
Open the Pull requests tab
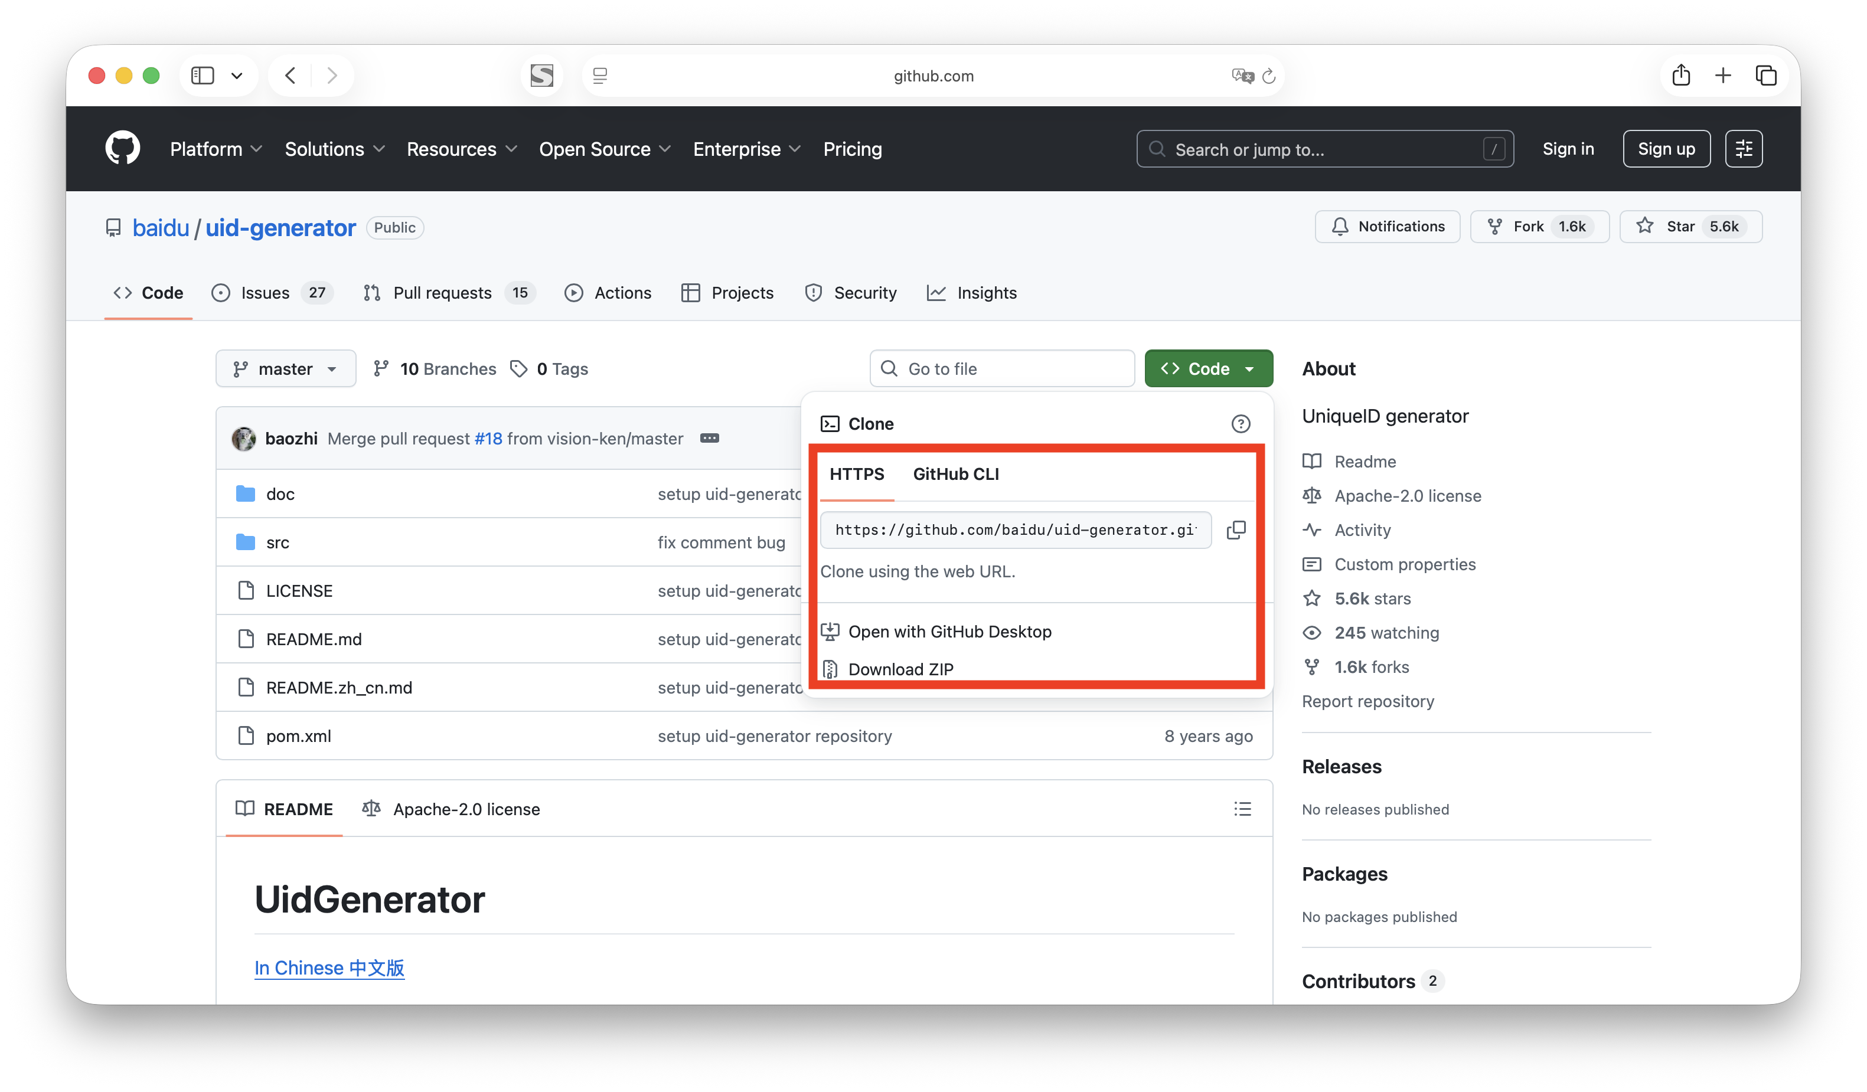[x=442, y=293]
